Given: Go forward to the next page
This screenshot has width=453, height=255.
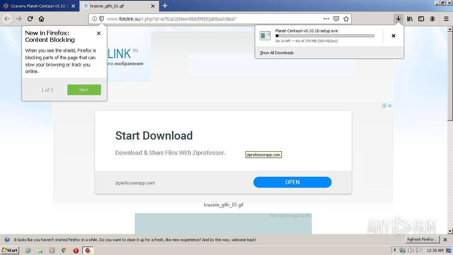Looking at the screenshot, I should click(x=19, y=19).
